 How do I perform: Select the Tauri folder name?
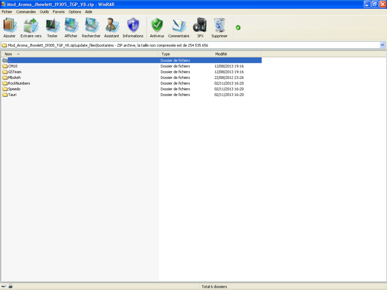pos(12,94)
